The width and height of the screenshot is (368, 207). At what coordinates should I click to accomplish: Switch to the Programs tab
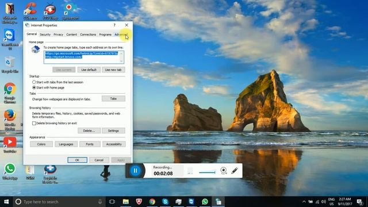tap(105, 34)
